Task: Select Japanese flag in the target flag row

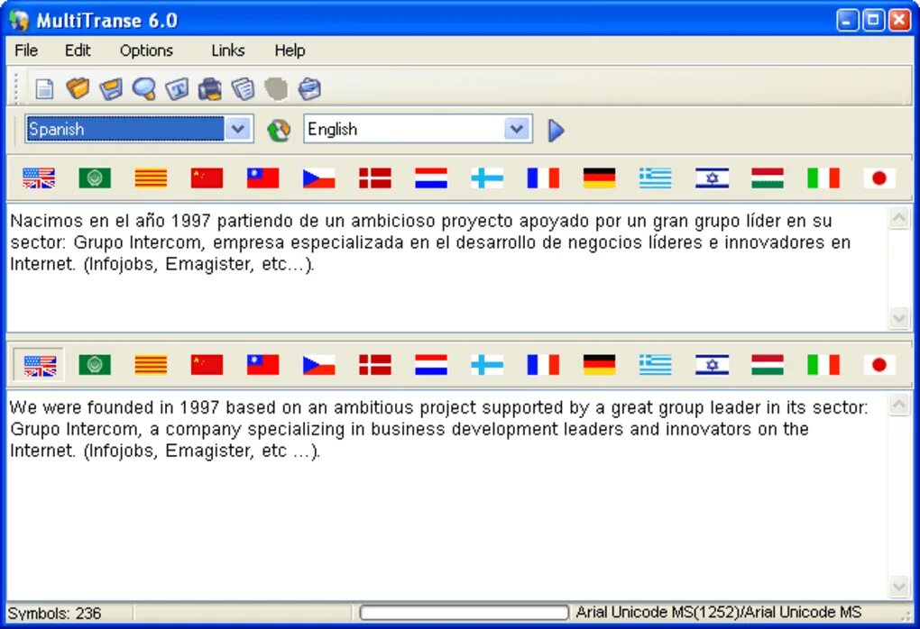Action: [879, 365]
